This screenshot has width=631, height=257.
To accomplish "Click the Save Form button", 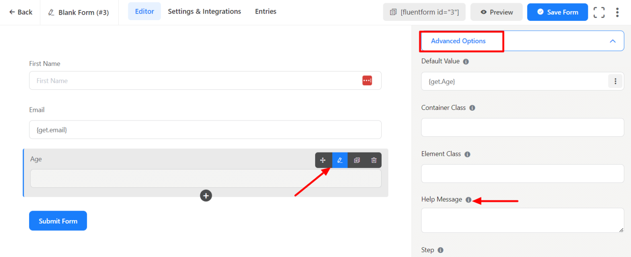I will click(x=557, y=12).
